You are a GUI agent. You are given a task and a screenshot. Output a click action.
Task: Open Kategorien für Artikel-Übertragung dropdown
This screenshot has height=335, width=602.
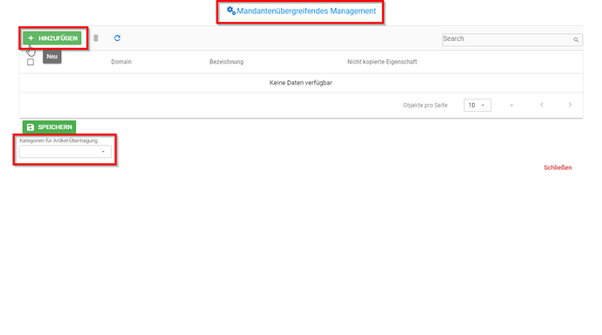pyautogui.click(x=65, y=152)
